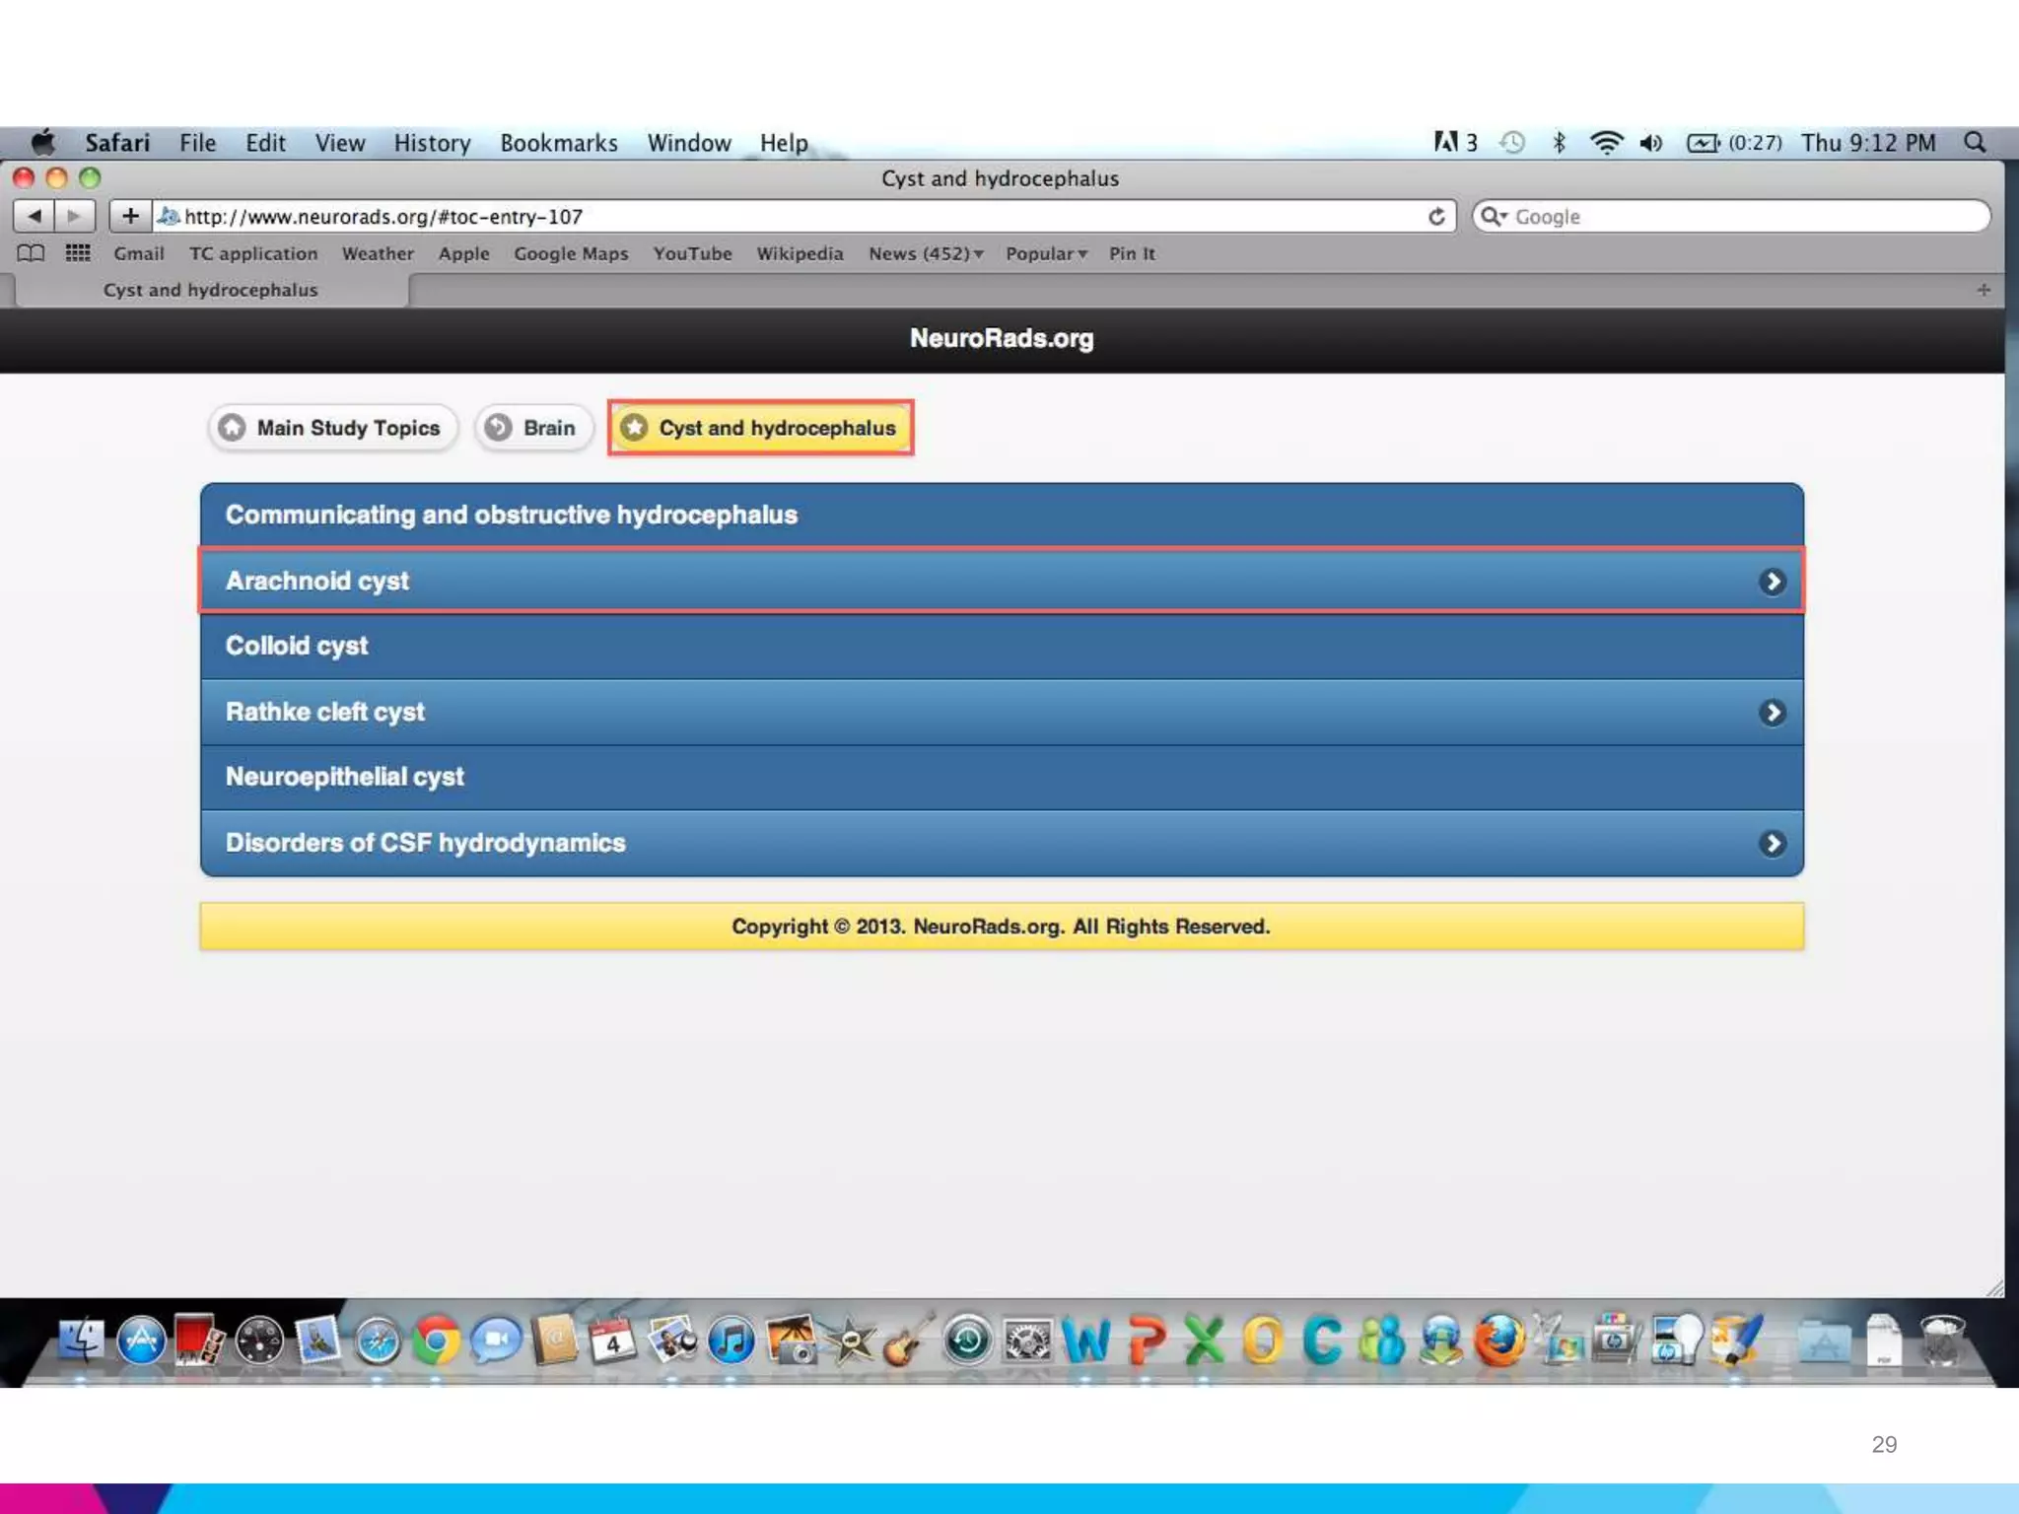2019x1514 pixels.
Task: Launch Google Chrome from the Dock
Action: (436, 1341)
